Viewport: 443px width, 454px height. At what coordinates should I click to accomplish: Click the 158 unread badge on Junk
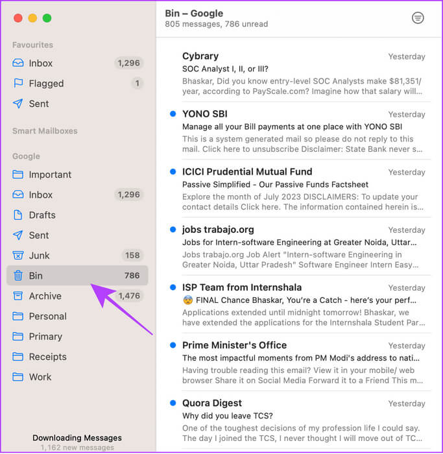132,256
